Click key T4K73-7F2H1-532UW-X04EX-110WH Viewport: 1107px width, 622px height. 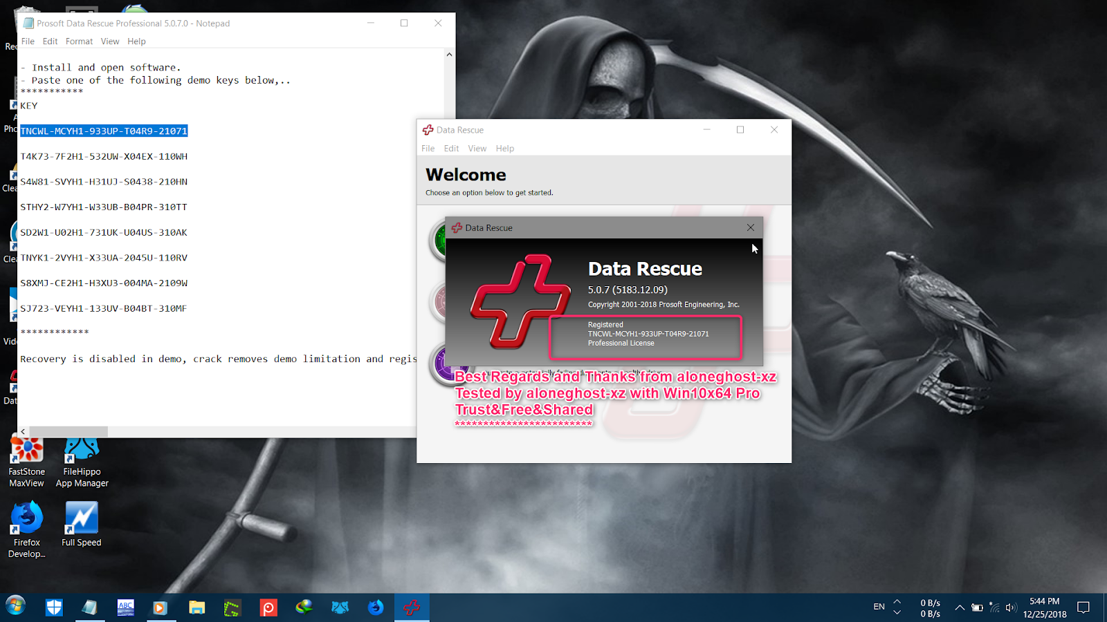pos(104,156)
